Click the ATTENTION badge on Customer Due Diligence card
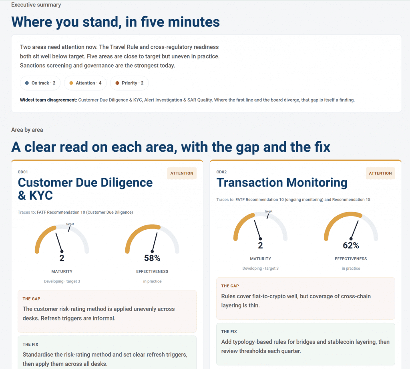This screenshot has width=410, height=369. pyautogui.click(x=182, y=173)
